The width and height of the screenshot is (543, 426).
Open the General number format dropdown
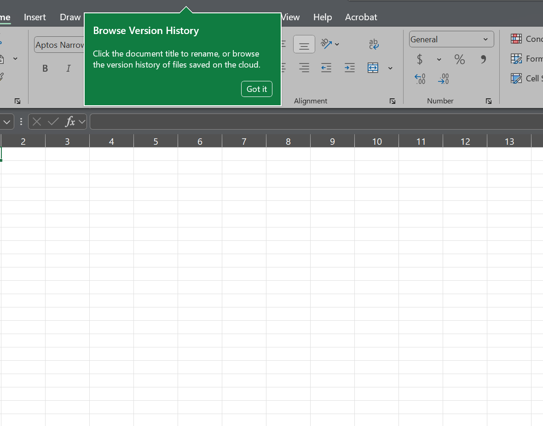tap(451, 40)
